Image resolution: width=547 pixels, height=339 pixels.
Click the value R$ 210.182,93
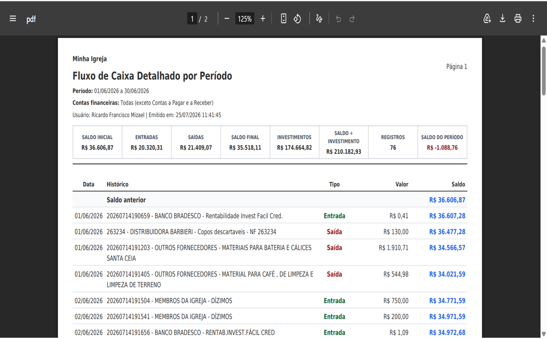click(343, 152)
